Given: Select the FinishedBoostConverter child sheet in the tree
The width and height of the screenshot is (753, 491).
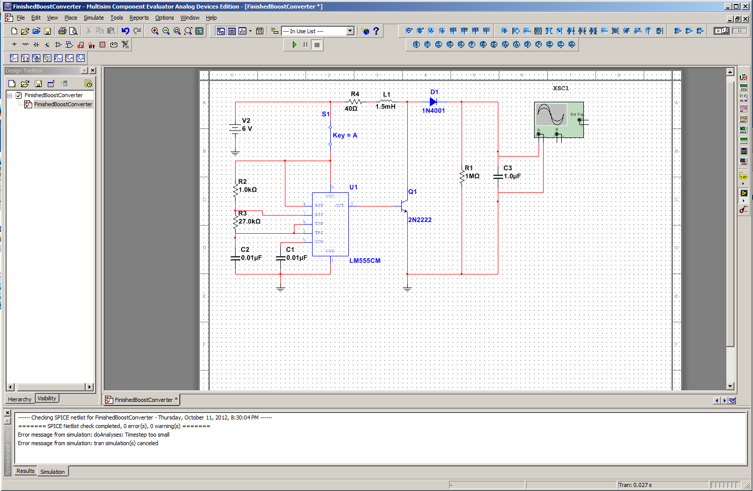Looking at the screenshot, I should coord(63,104).
